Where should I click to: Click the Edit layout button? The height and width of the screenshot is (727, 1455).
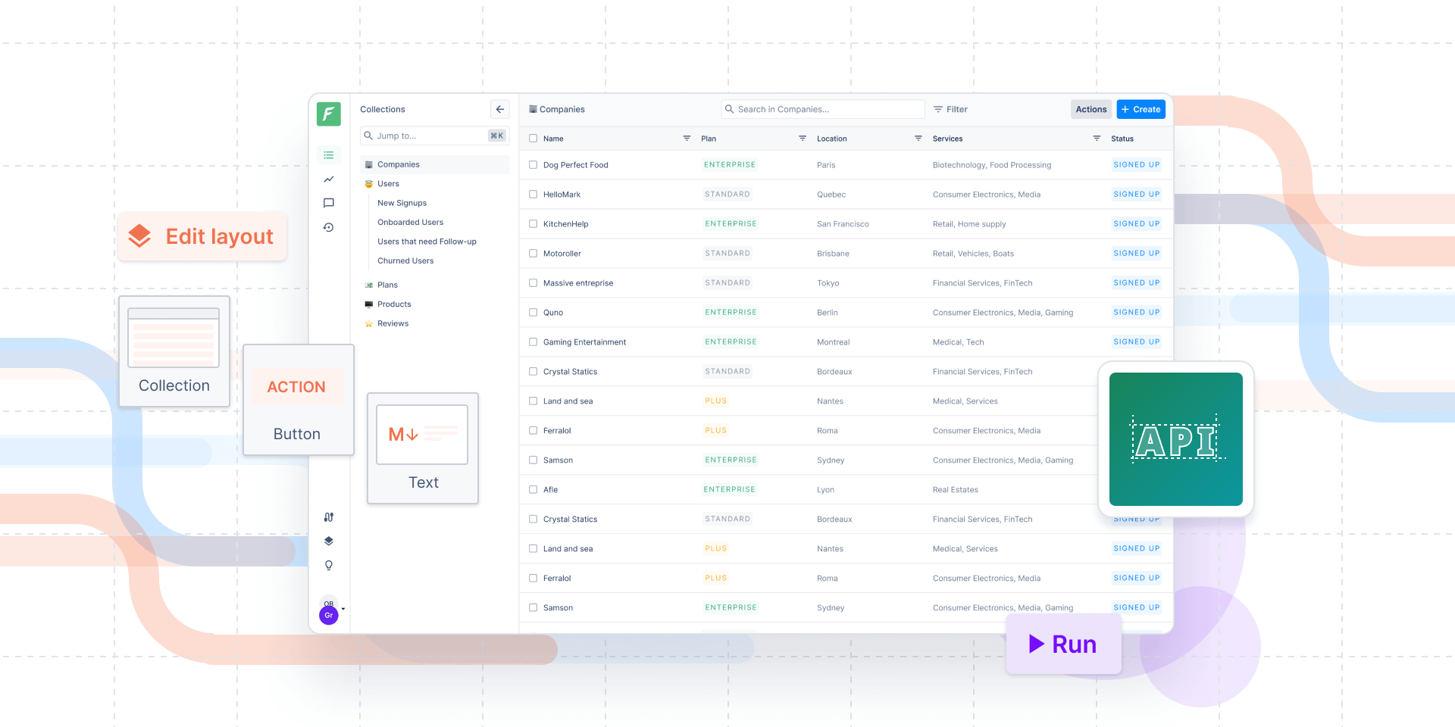click(x=202, y=236)
